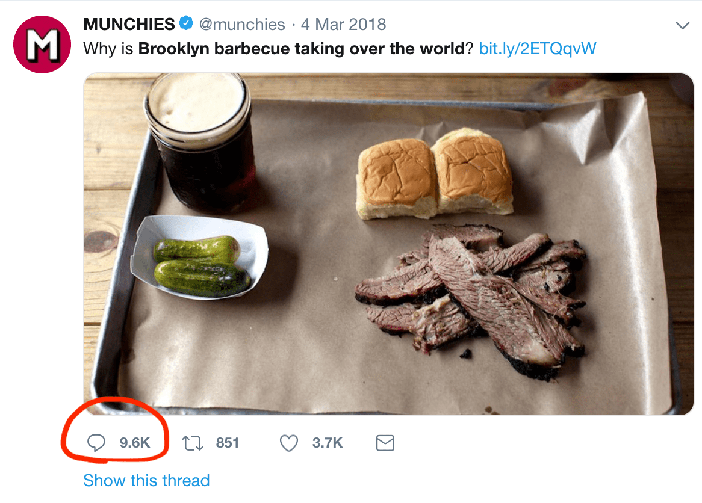Open the bit.ly/2ETQqvW link
The height and width of the screenshot is (503, 702).
point(537,48)
